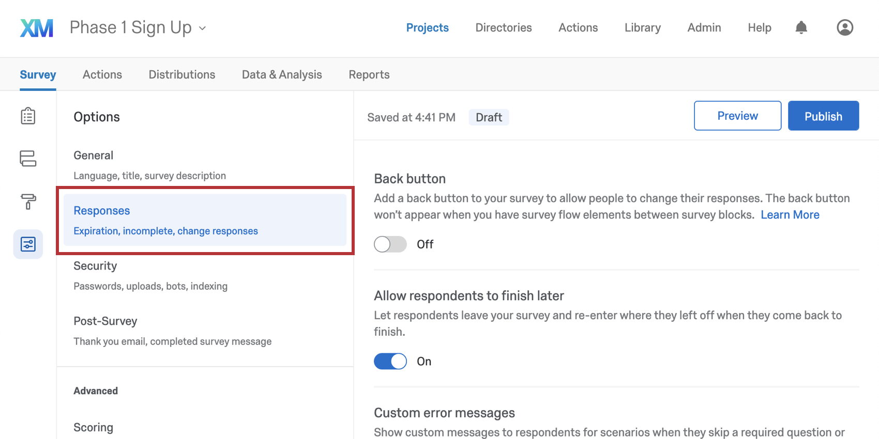879x439 pixels.
Task: Open Actions in the top navigation bar
Action: tap(578, 27)
